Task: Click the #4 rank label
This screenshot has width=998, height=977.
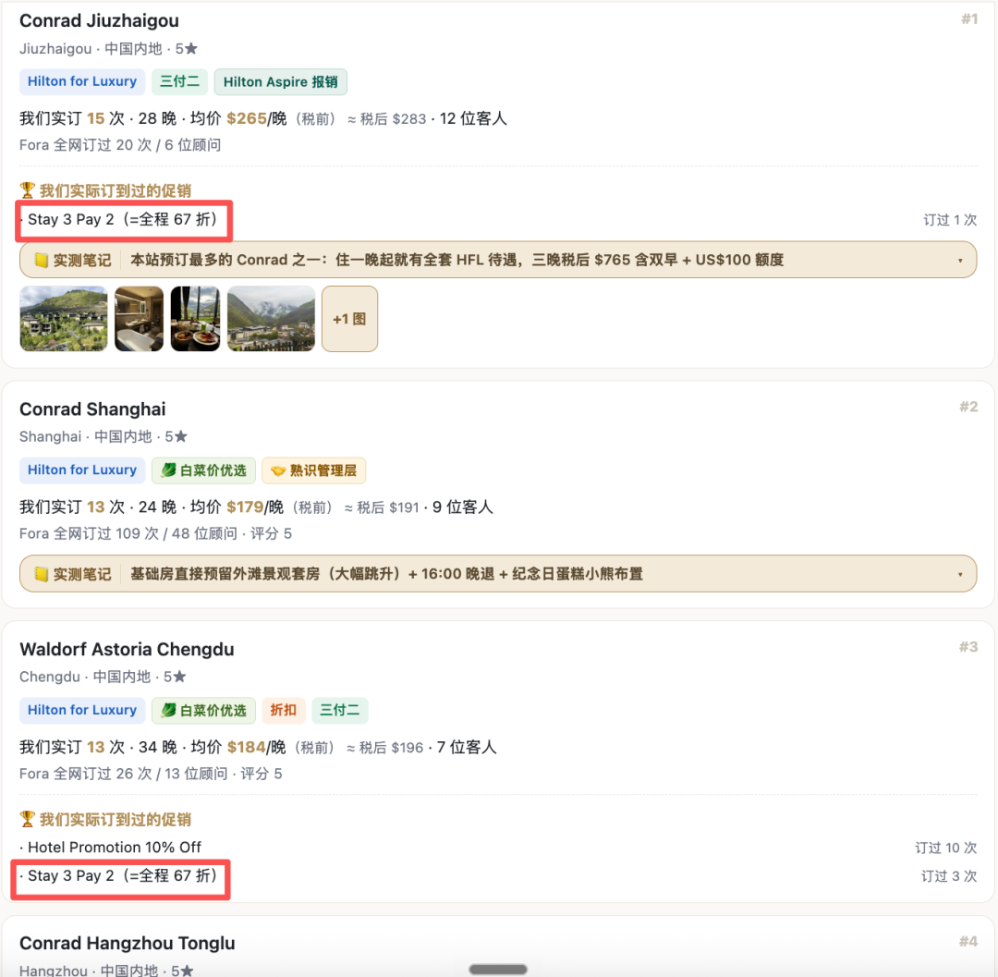Action: point(968,941)
